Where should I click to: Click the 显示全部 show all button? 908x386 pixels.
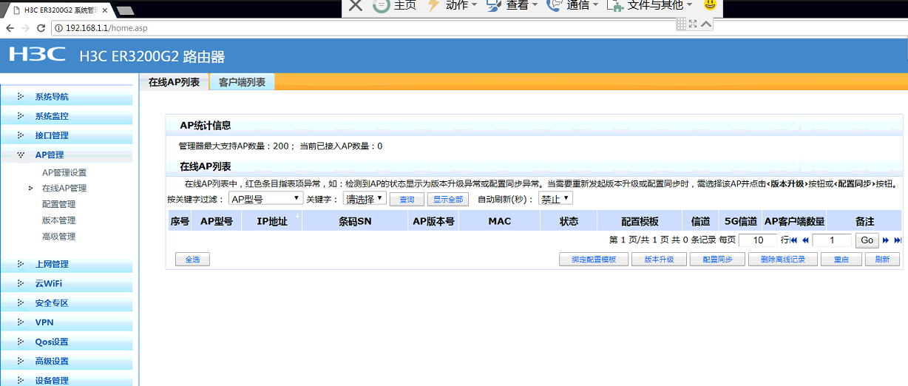tap(448, 200)
